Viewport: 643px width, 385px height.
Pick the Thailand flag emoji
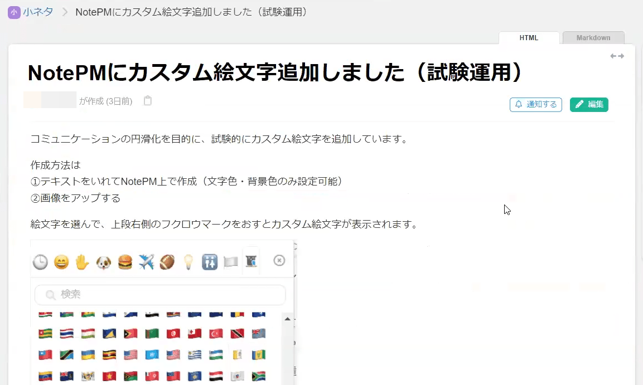point(66,334)
